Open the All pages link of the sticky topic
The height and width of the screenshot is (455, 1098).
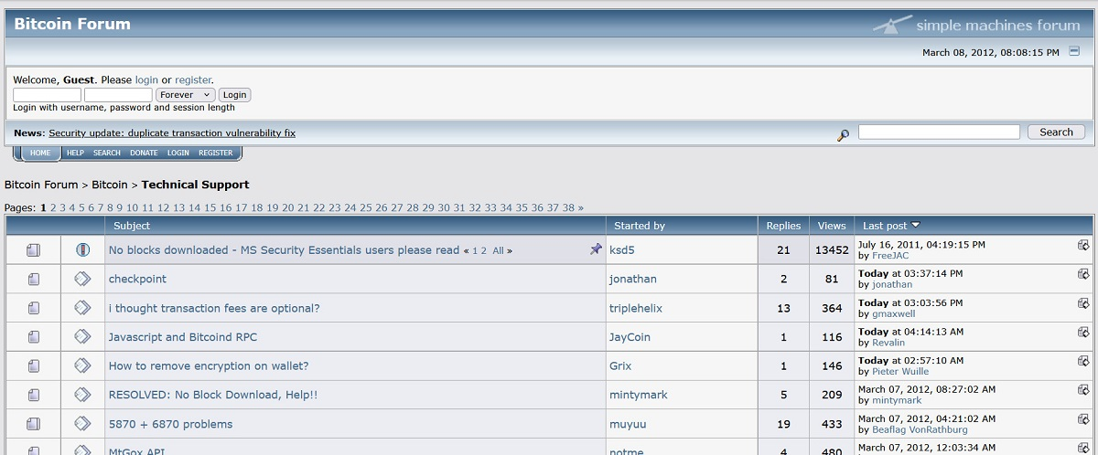tap(498, 250)
